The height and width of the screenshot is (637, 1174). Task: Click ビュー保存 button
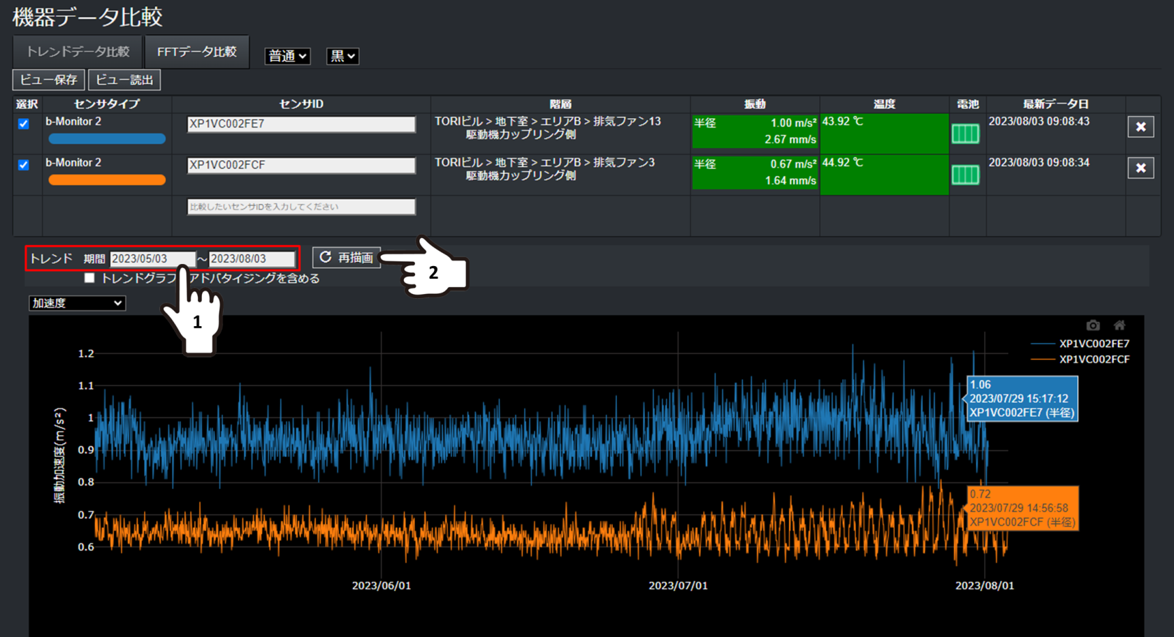(49, 80)
